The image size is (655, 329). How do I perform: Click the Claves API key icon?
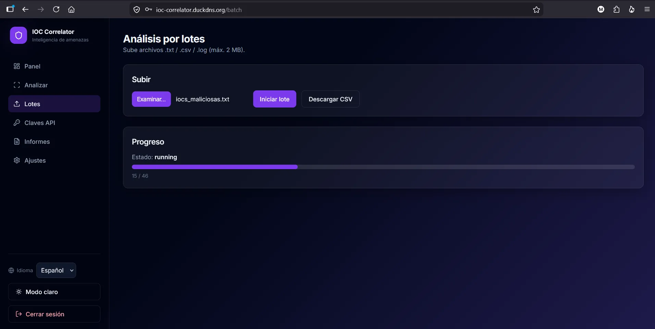(x=17, y=123)
